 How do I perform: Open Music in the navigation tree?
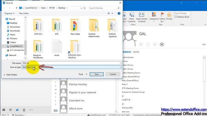(x=11, y=34)
